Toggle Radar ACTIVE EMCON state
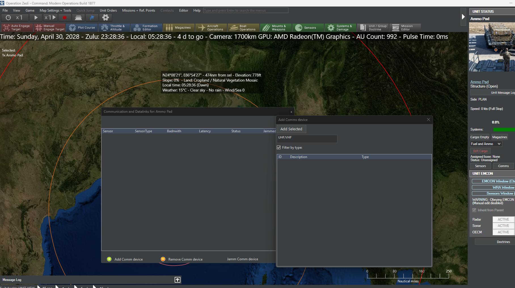 (503, 219)
